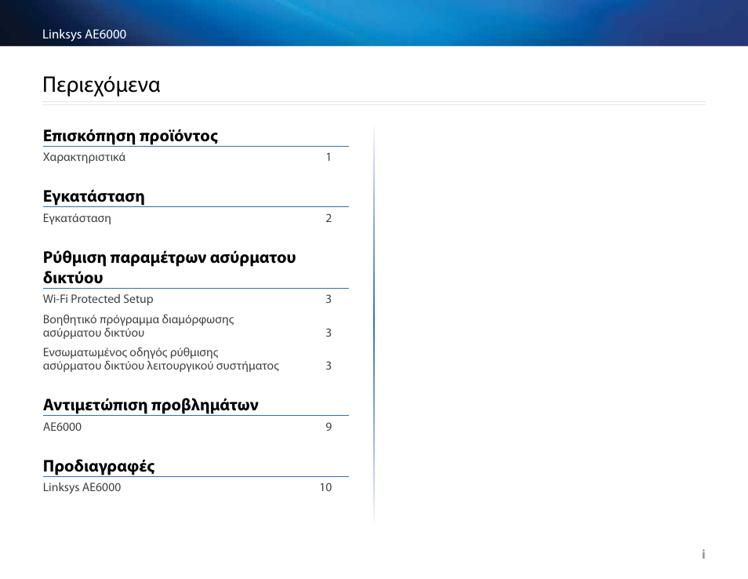The height and width of the screenshot is (579, 748).
Task: Select the 'Προδιαγραφές' section heading
Action: point(99,466)
